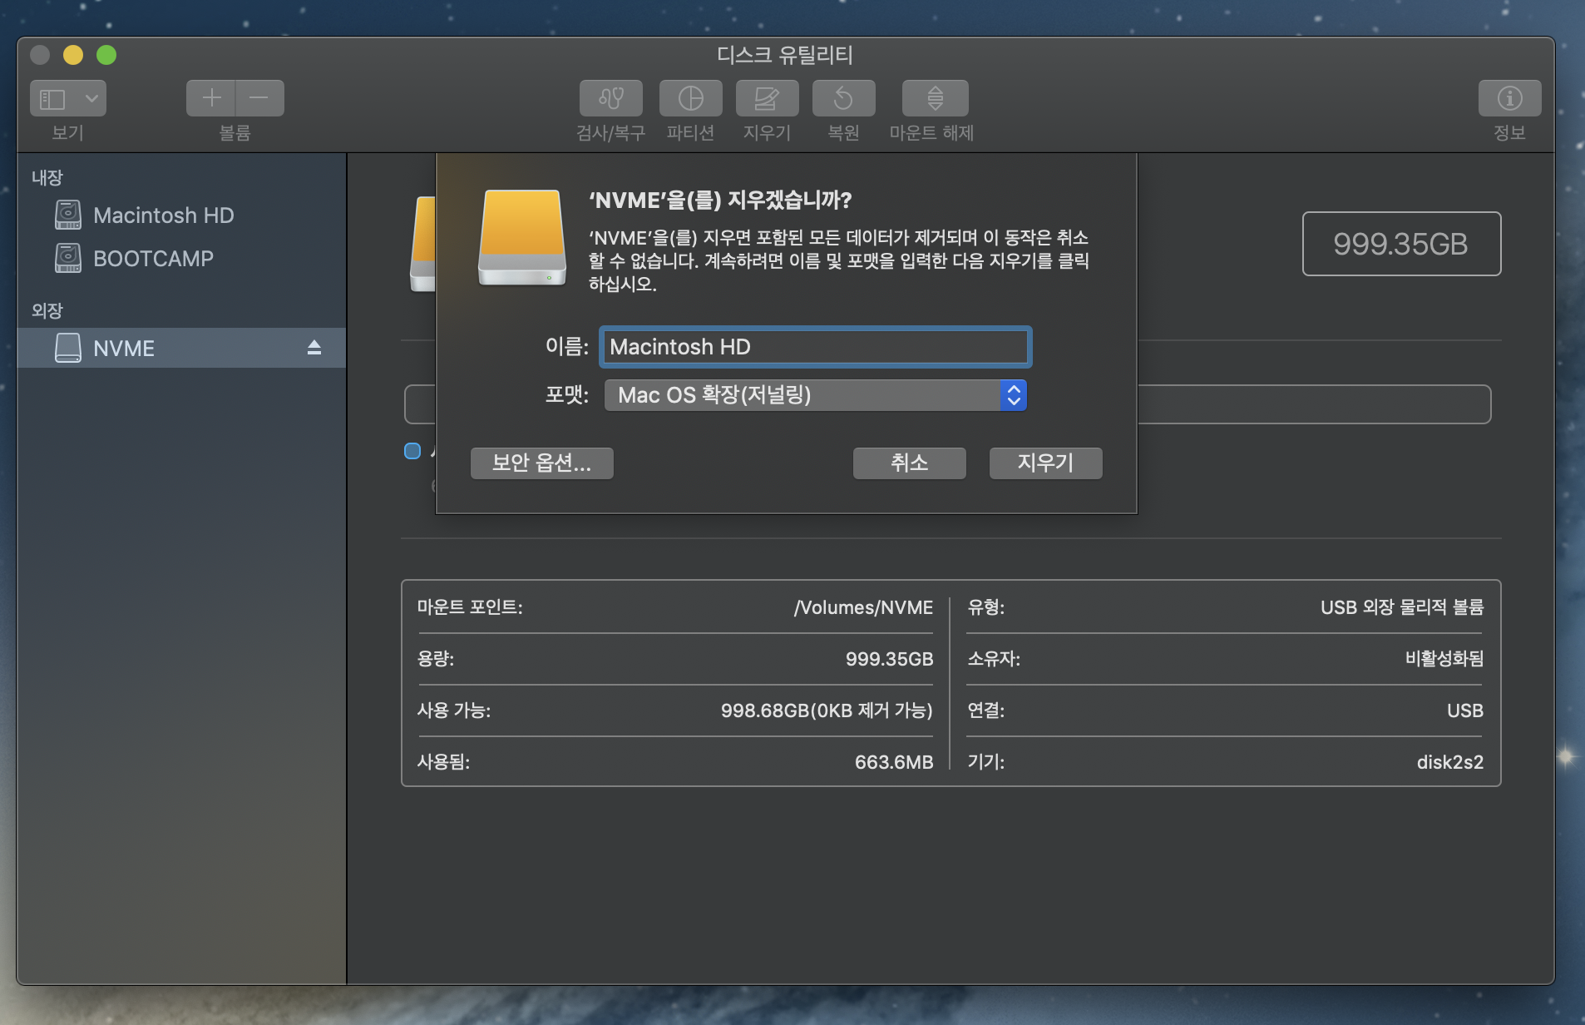The image size is (1585, 1025).
Task: Click the green zoom window button
Action: click(x=106, y=55)
